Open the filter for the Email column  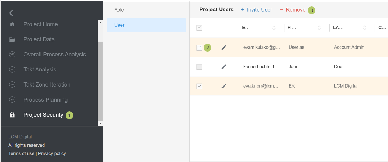pos(262,27)
